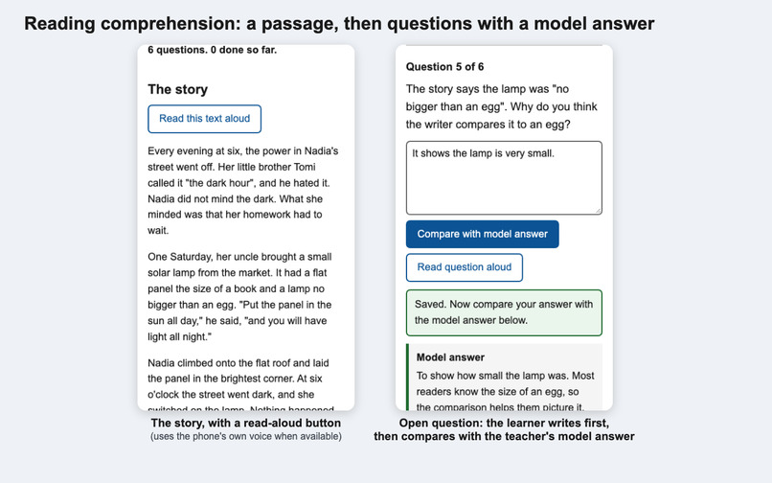Screen dimensions: 772x483
Task: Click the green "Saved" notification message
Action: (504, 312)
